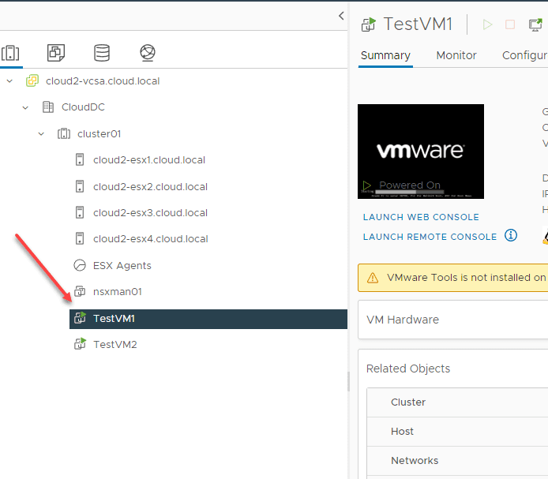Switch to the Monitor tab
Viewport: 548px width, 479px height.
456,55
